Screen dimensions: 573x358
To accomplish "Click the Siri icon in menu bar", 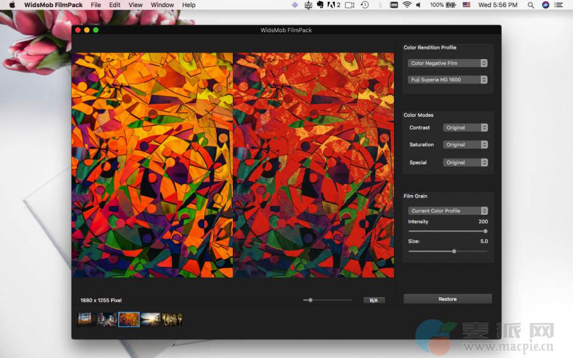I will point(546,5).
